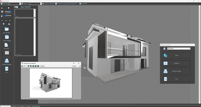Screen dimensions: 201x107
Task: Toggle the small checkbox at top of left sidebar
Action: click(2, 8)
